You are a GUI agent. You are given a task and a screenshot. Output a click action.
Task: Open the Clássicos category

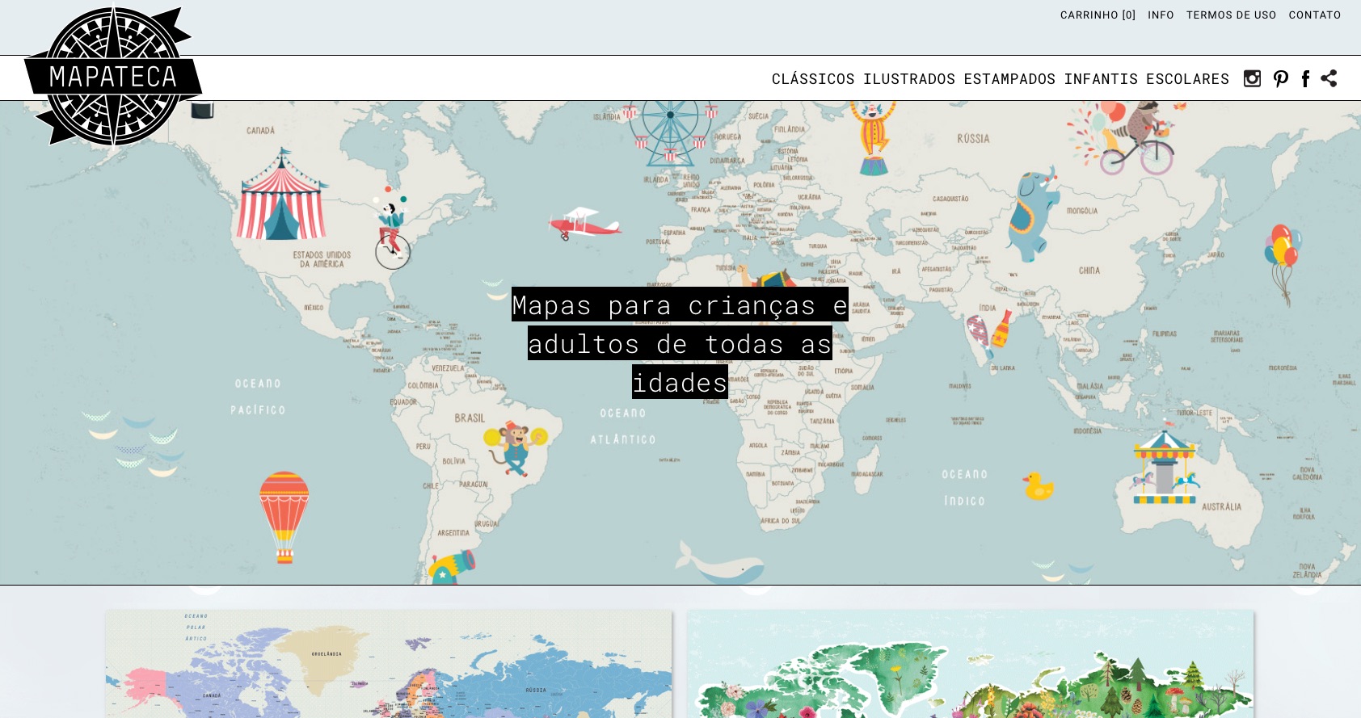click(813, 79)
